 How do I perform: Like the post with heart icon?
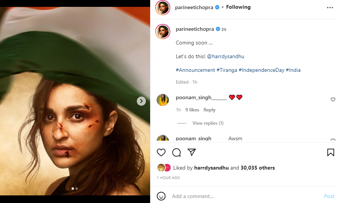(161, 152)
